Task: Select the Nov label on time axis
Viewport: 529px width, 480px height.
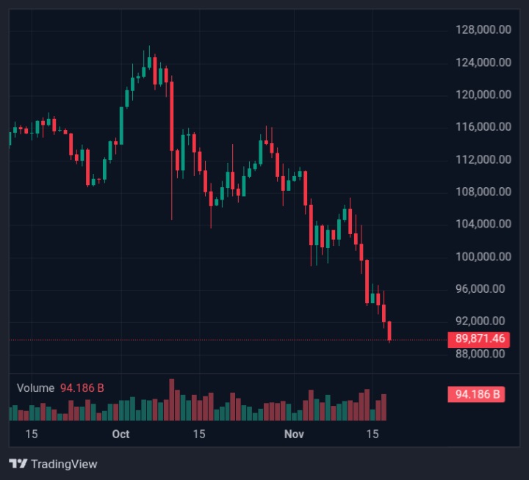Action: (x=294, y=434)
